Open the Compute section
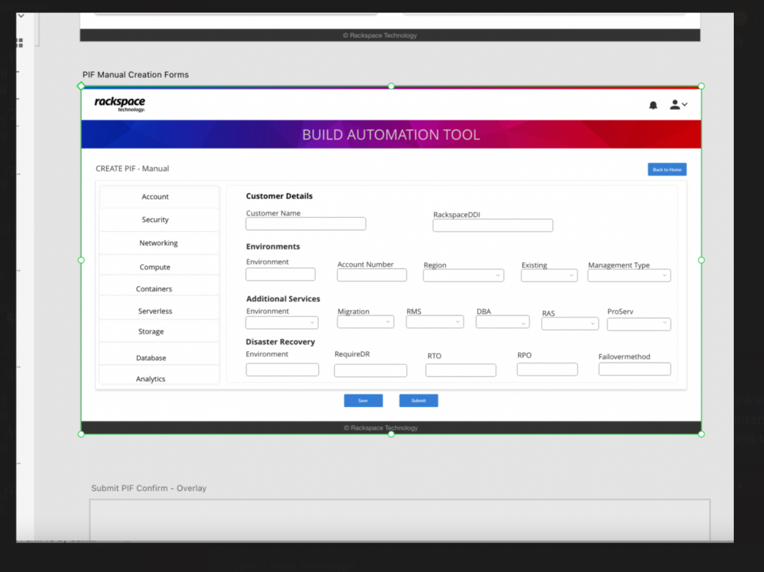The image size is (764, 572). (155, 267)
